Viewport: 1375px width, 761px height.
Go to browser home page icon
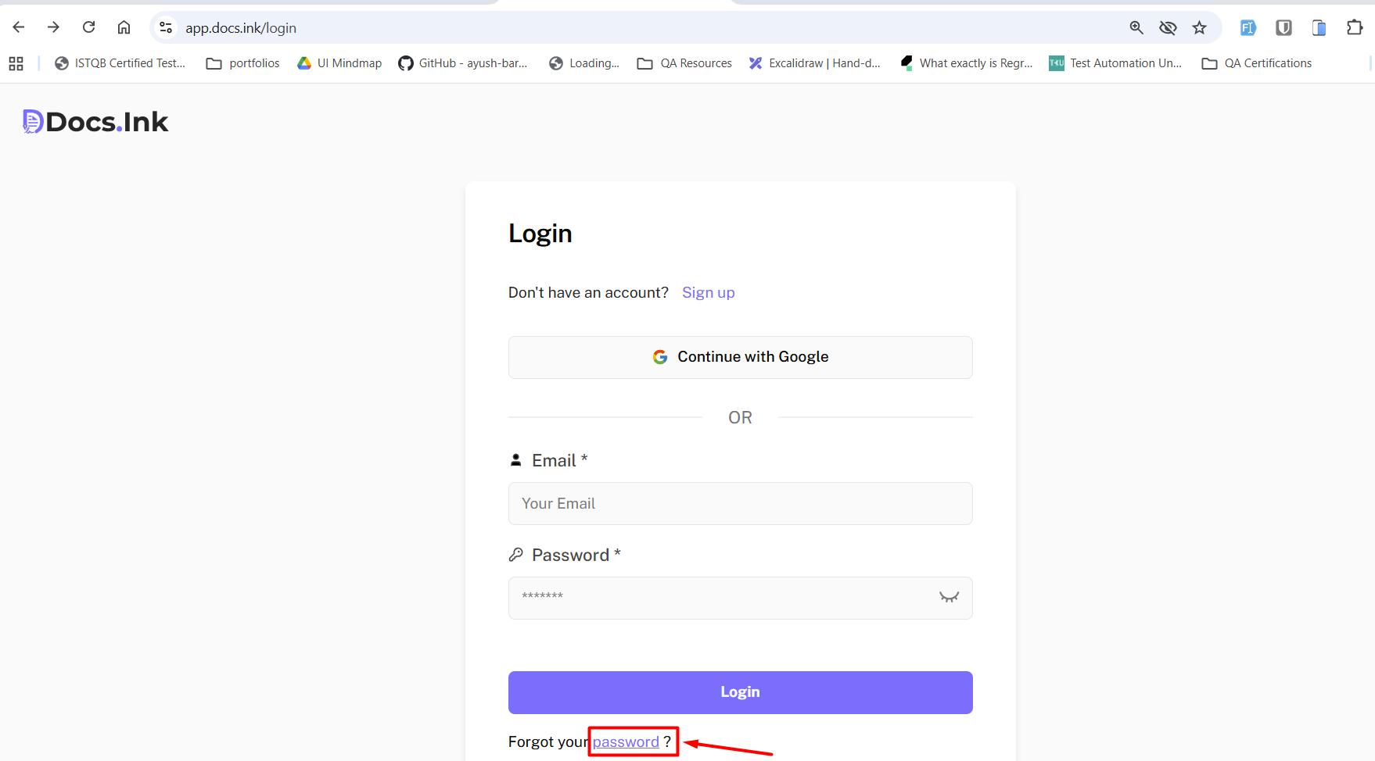(x=124, y=27)
